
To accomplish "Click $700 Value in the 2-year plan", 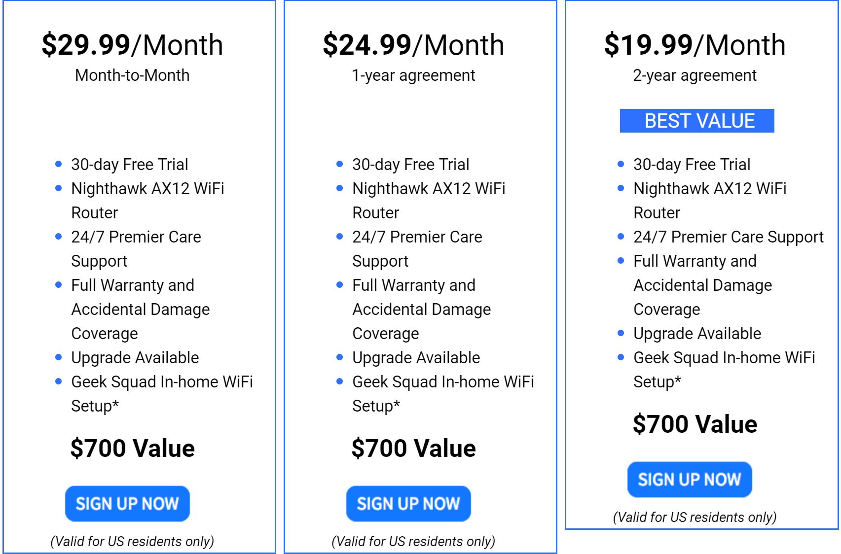I will pos(695,424).
